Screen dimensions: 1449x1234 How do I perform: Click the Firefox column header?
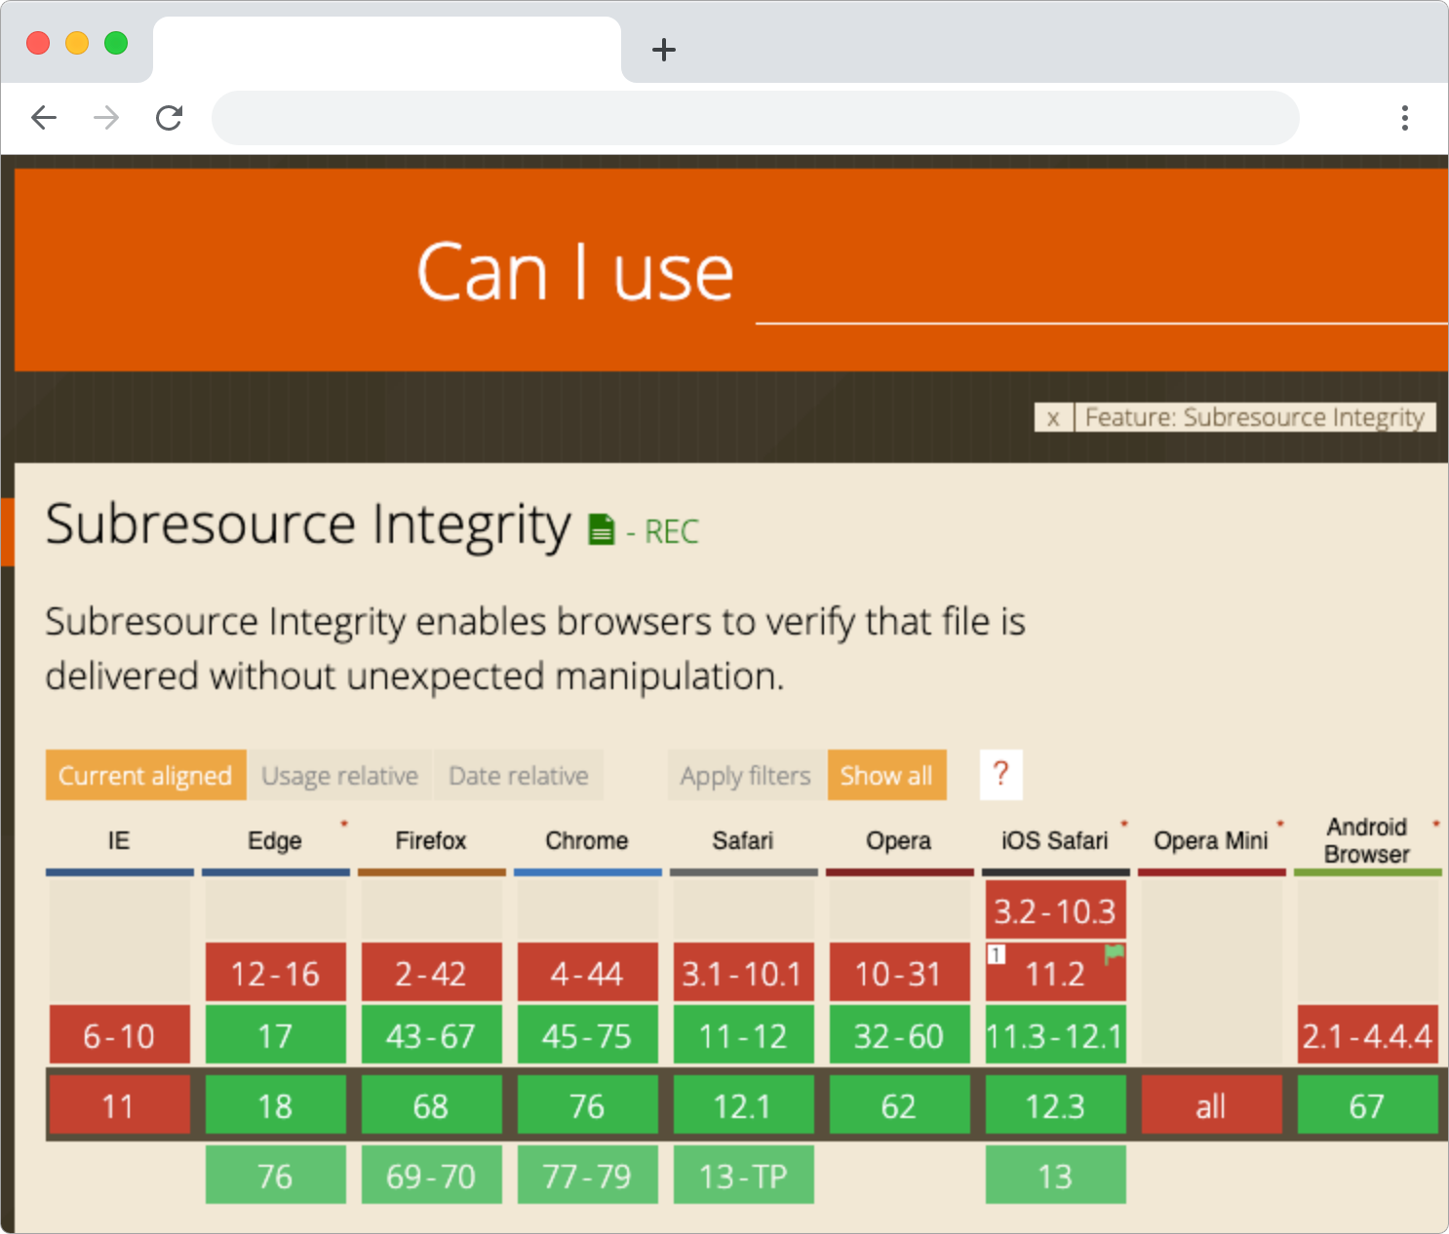click(x=431, y=840)
